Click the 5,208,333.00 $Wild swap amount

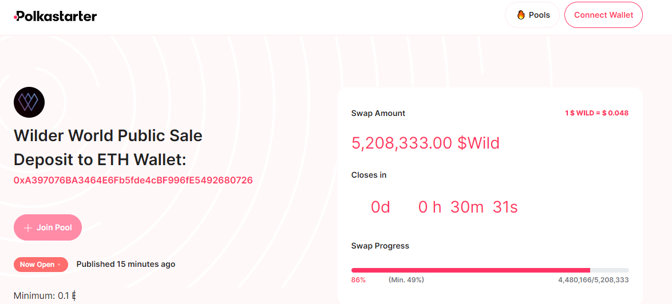pos(425,143)
